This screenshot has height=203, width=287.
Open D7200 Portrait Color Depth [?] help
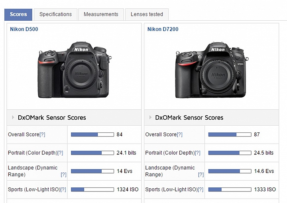197,153
